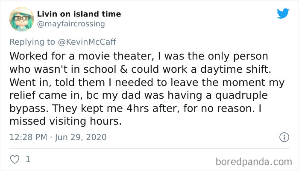Click the 12:28 PM timestamp
The width and height of the screenshot is (299, 171).
(26, 137)
